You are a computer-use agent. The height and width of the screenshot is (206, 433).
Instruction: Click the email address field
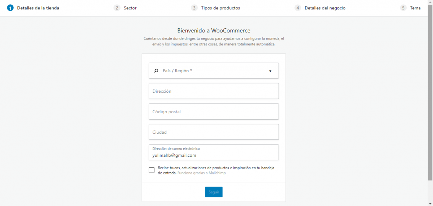tap(214, 155)
